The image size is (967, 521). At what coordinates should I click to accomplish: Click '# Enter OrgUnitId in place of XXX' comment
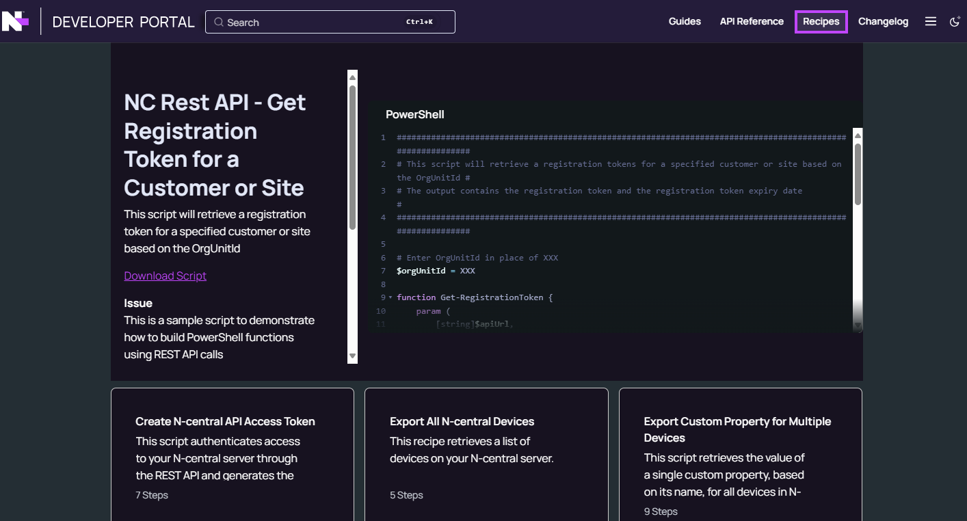coord(477,258)
